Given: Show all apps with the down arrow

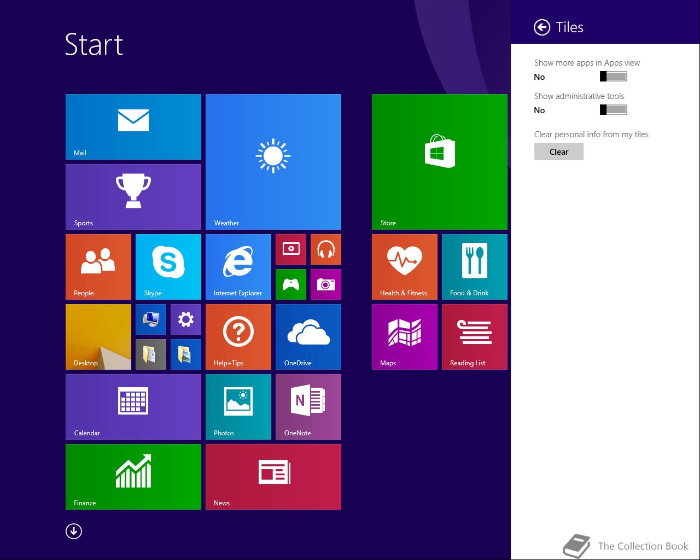Looking at the screenshot, I should 74,531.
